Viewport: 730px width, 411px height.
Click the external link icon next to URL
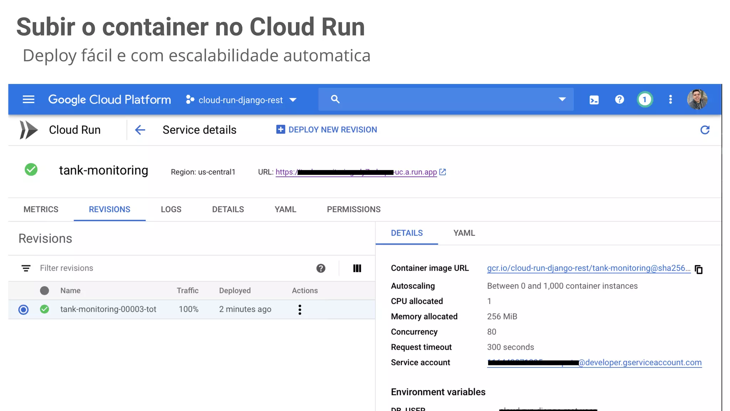(443, 172)
